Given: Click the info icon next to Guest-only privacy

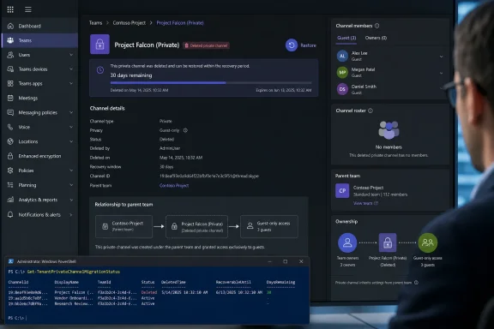Looking at the screenshot, I should click(x=185, y=130).
